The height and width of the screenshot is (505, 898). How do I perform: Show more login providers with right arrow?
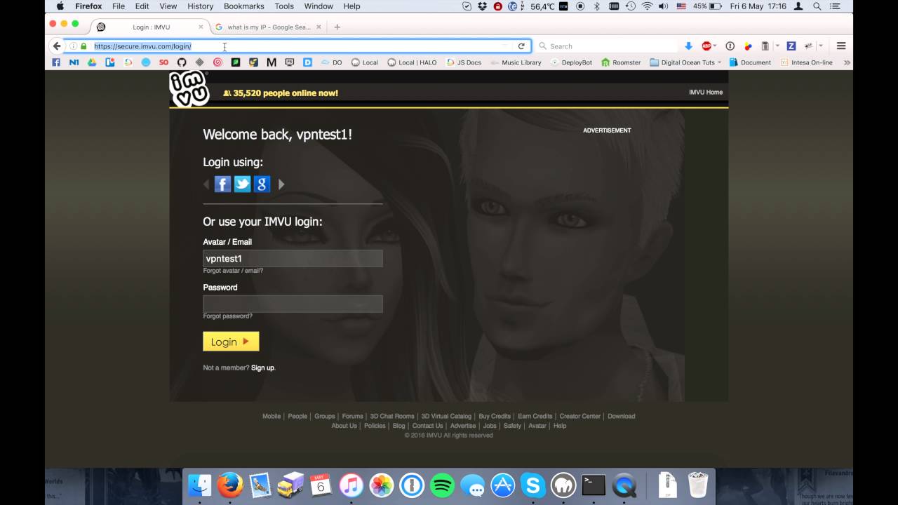(281, 184)
